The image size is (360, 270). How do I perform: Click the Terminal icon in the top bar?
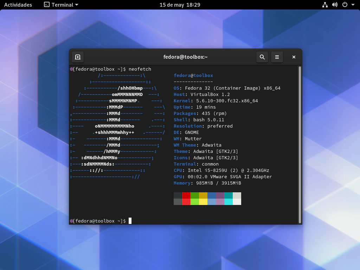pos(47,5)
